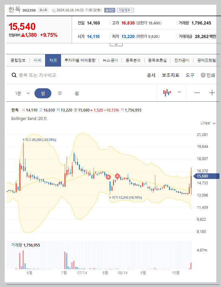Click the B marker on the chart
This screenshot has width=221, height=287.
108,177
